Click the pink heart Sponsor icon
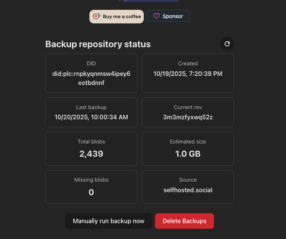 pyautogui.click(x=156, y=16)
